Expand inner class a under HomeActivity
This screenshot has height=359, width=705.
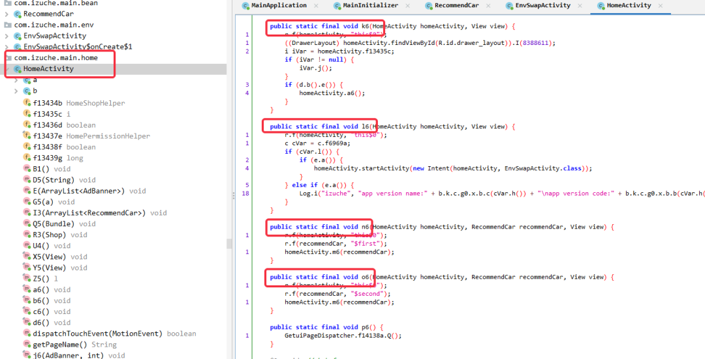(16, 80)
